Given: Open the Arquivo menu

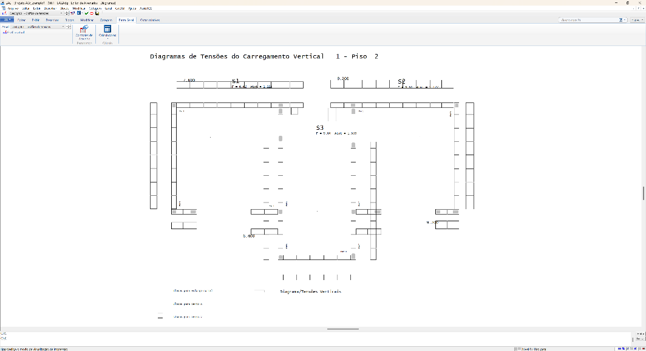Looking at the screenshot, I should tap(13, 8).
